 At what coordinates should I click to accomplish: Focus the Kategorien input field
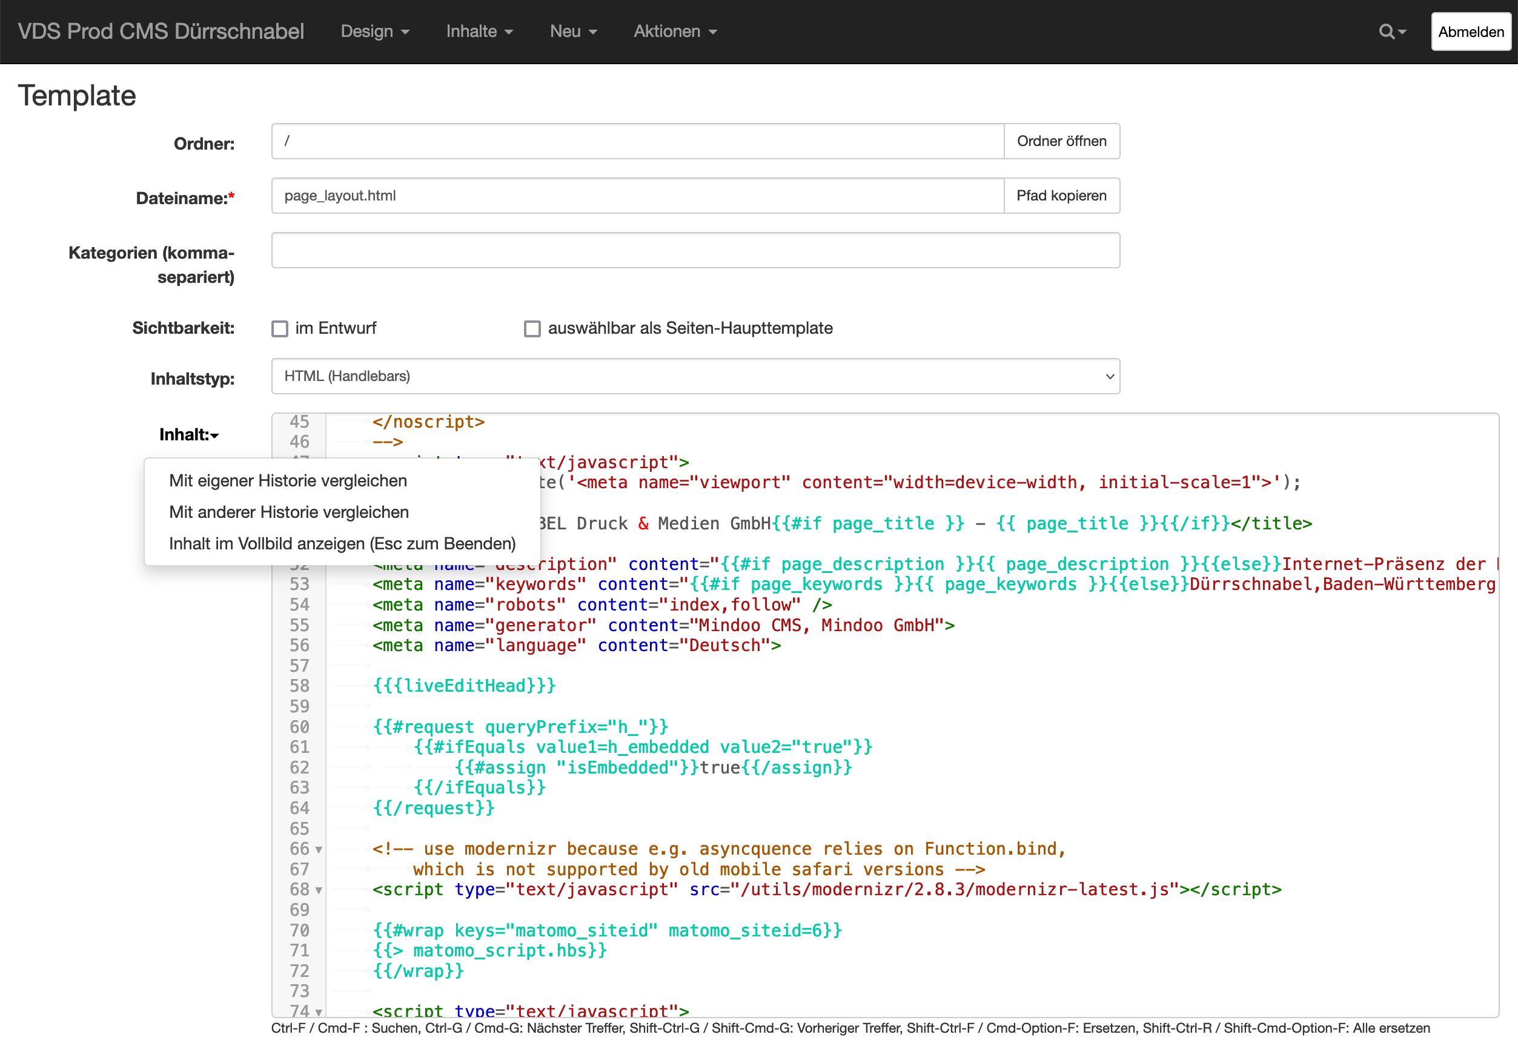pyautogui.click(x=695, y=250)
